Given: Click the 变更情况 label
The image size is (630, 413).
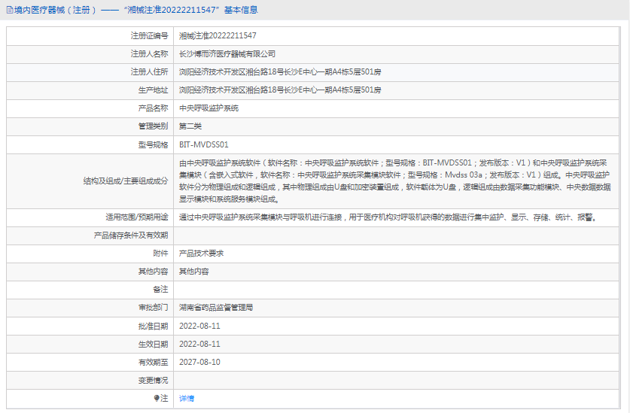Looking at the screenshot, I should (153, 381).
